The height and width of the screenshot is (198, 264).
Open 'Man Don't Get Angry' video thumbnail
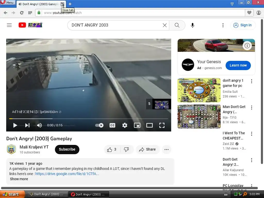click(x=199, y=117)
